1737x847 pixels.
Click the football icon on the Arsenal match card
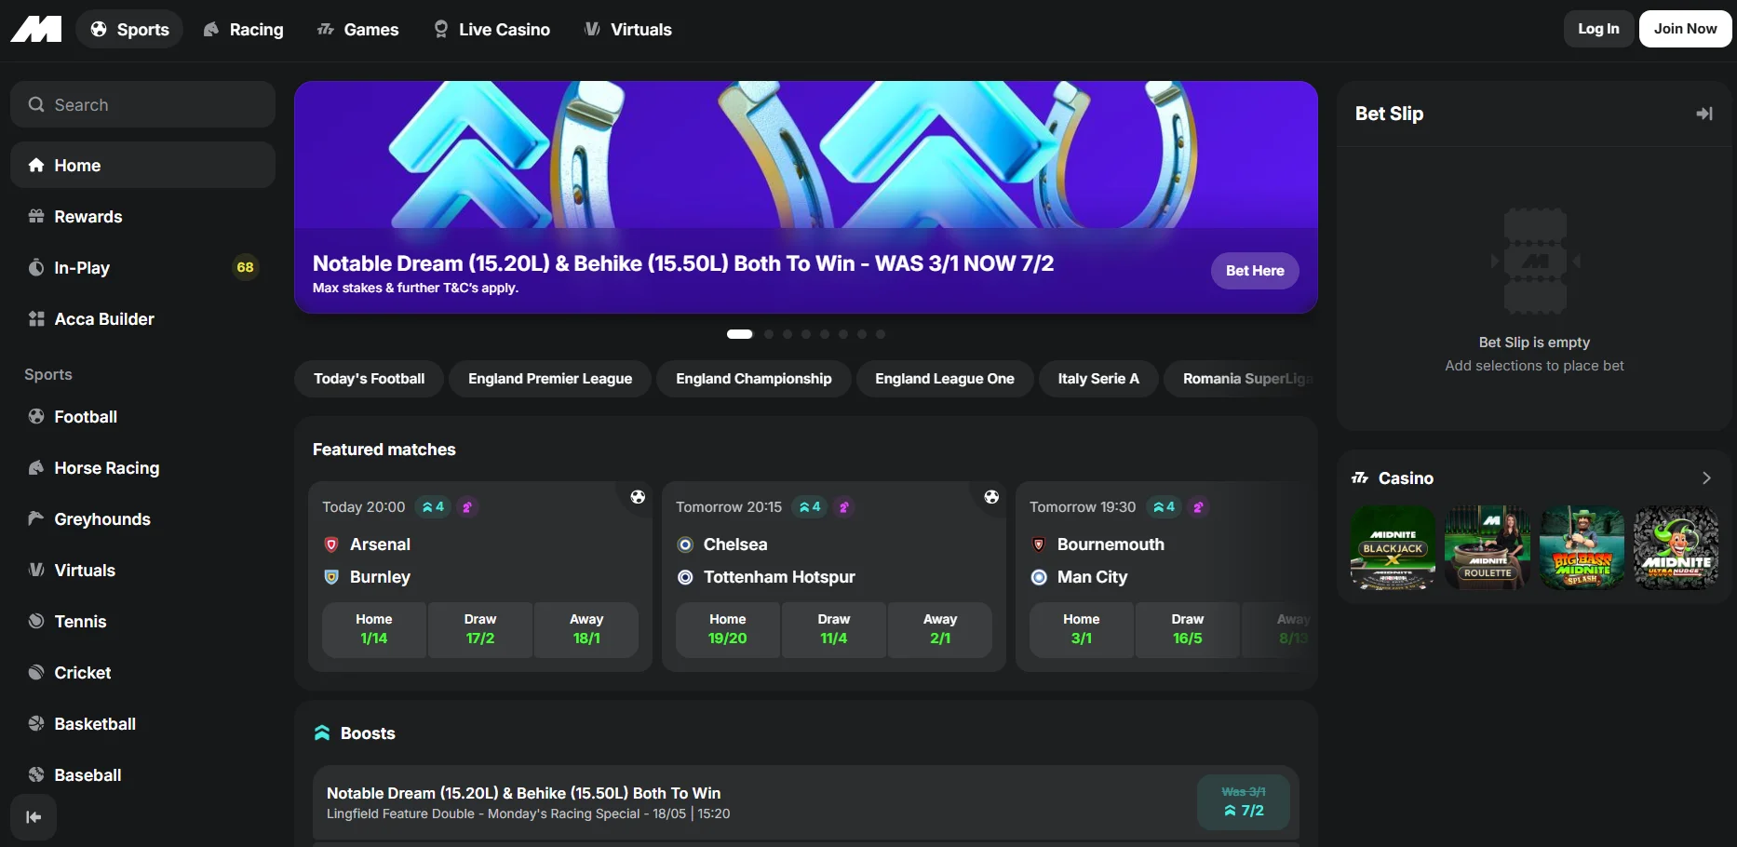click(x=638, y=497)
